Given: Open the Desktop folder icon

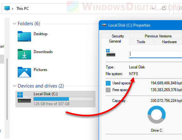Looking at the screenshot, I should click(24, 36).
